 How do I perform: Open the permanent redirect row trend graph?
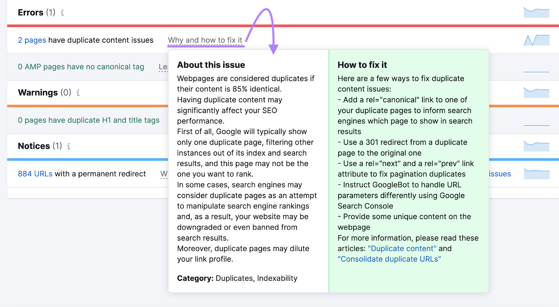[x=536, y=174]
